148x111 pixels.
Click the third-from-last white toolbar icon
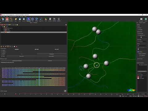point(50,19)
